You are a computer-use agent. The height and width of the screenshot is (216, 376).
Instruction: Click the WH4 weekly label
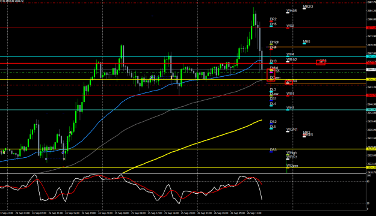tap(290, 55)
